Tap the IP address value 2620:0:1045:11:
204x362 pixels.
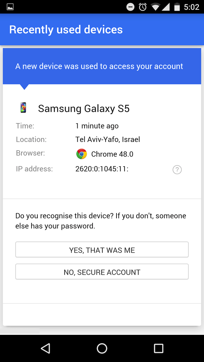pos(102,169)
